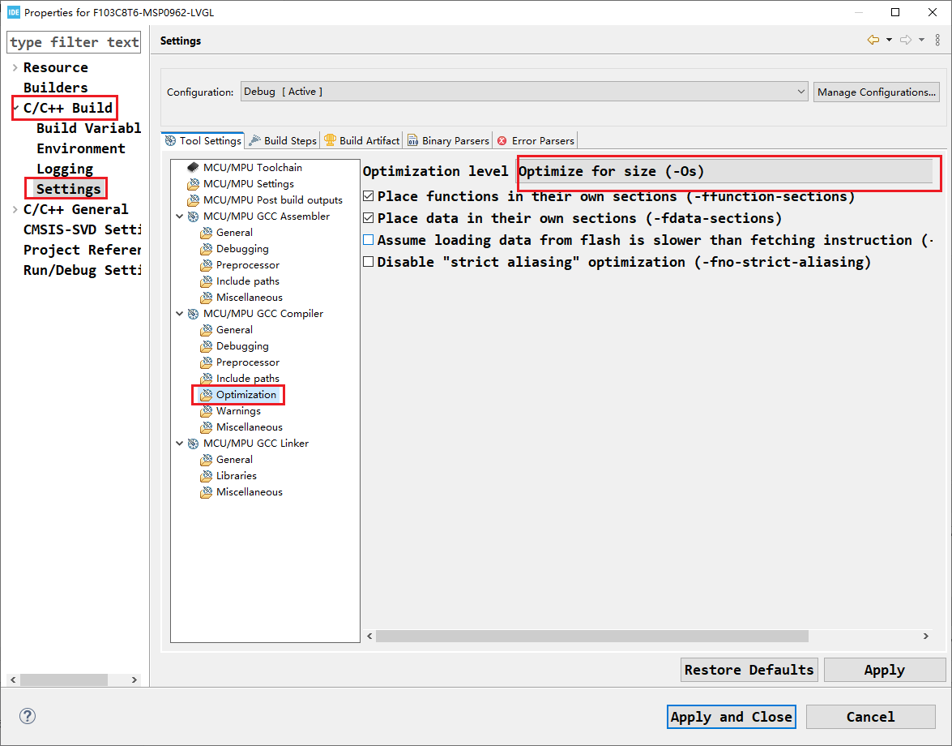Click the Build Steps hammer icon
The height and width of the screenshot is (746, 952).
(255, 140)
